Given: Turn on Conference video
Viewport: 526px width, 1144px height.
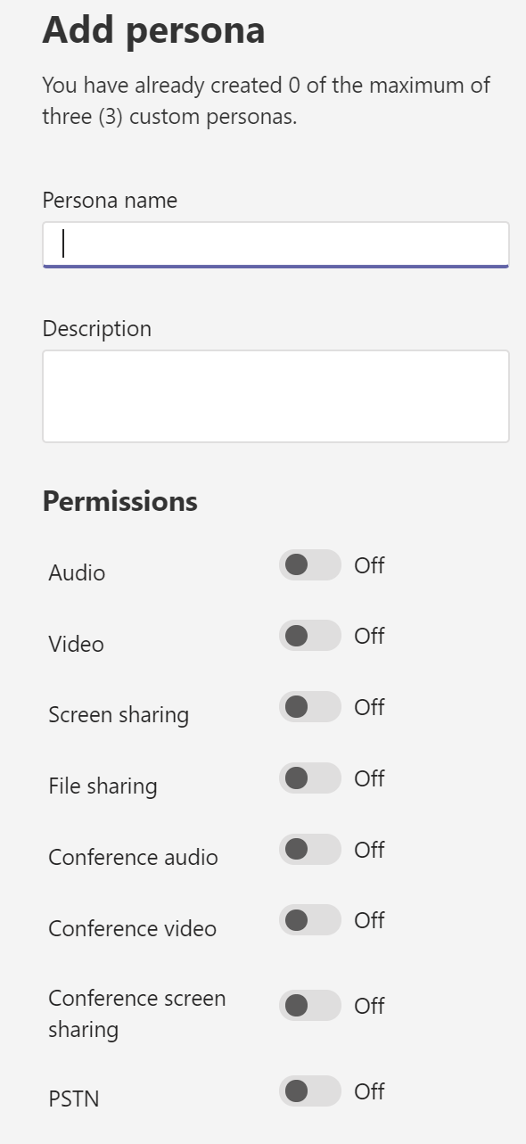Looking at the screenshot, I should (309, 920).
